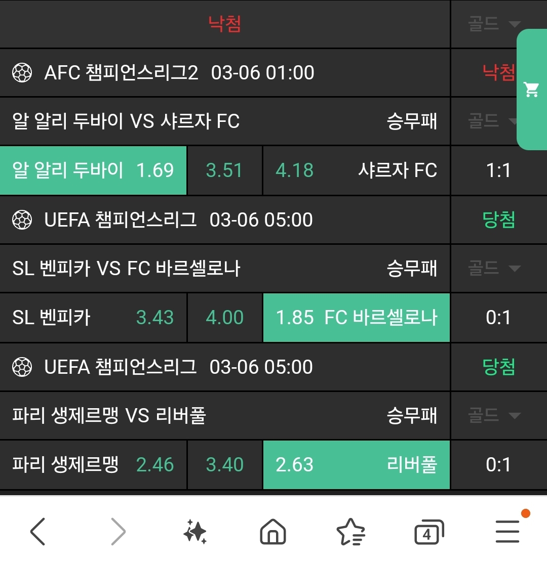Open the bookmarks star icon
This screenshot has width=547, height=568.
(350, 532)
